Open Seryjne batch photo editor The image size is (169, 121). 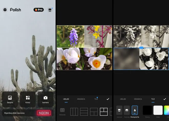[10, 99]
